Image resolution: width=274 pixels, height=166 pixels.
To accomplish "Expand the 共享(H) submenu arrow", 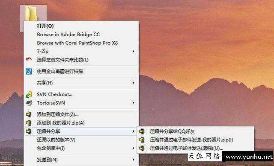I will coord(133,83).
